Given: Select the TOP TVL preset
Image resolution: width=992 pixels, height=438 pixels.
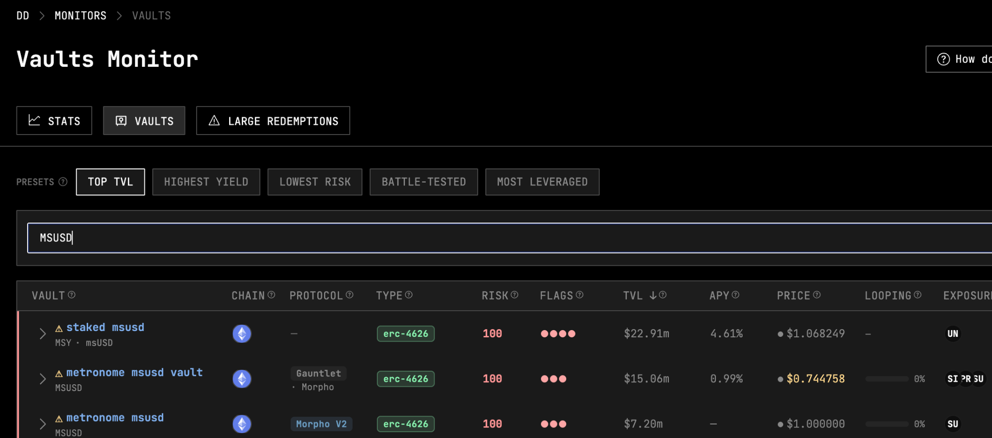Looking at the screenshot, I should 110,182.
